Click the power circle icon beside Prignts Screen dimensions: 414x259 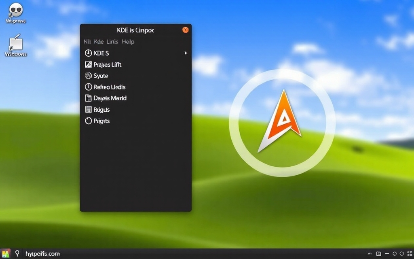[x=88, y=121]
